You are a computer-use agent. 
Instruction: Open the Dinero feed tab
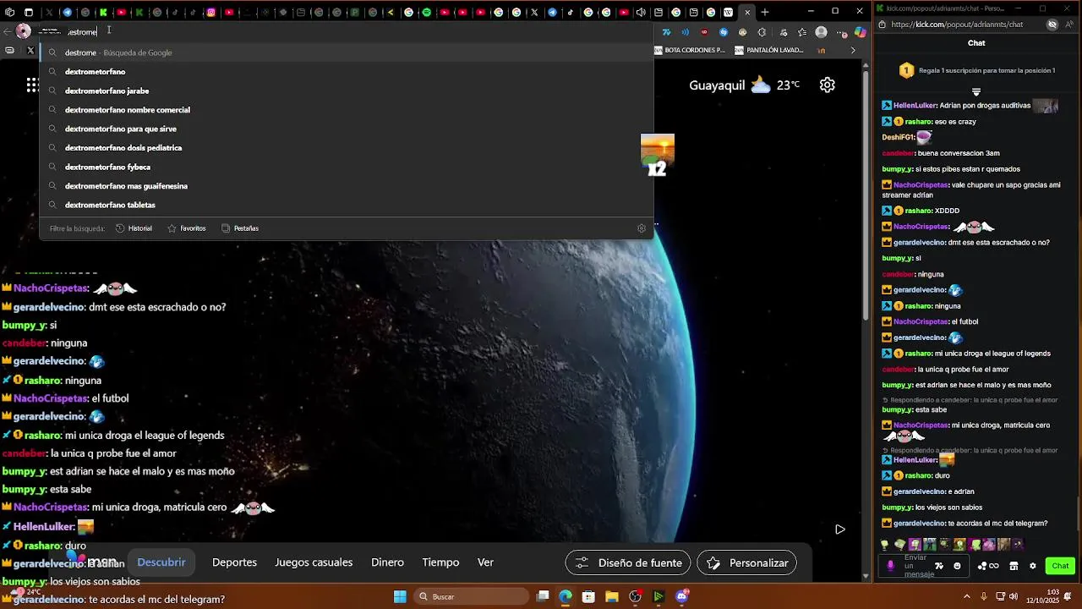[x=387, y=562]
